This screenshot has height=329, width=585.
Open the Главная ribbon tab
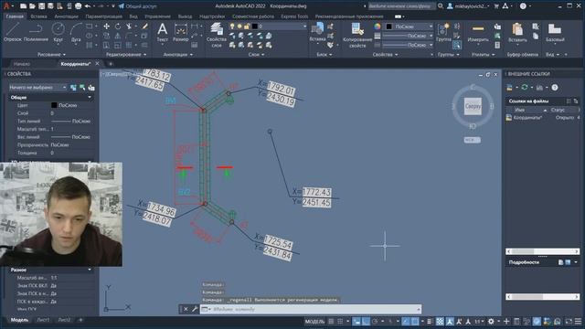[15, 16]
